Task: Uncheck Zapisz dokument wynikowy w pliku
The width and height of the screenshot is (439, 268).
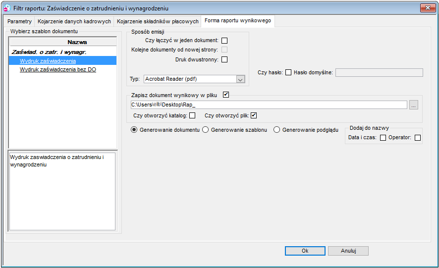Action: [226, 95]
